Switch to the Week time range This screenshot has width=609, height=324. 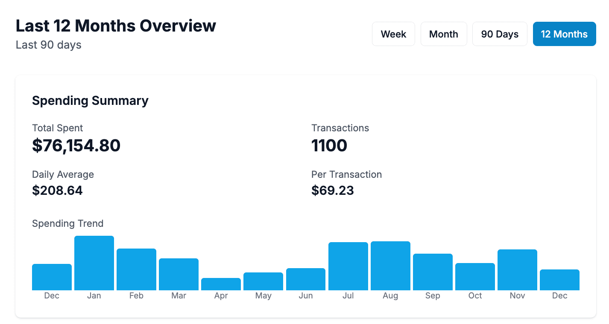click(393, 34)
